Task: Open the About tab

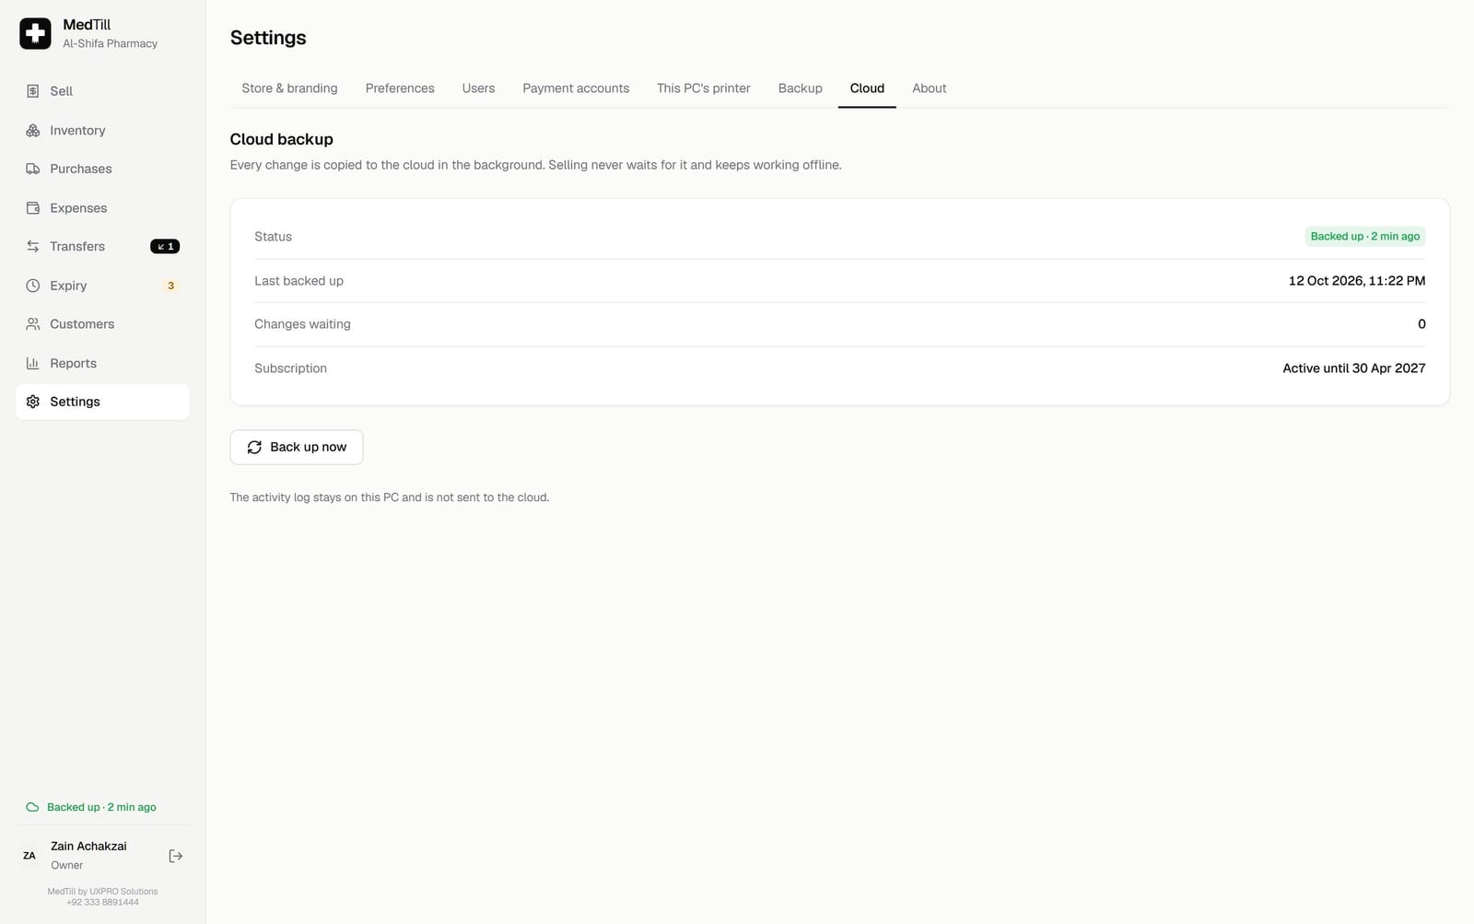Action: 930,88
